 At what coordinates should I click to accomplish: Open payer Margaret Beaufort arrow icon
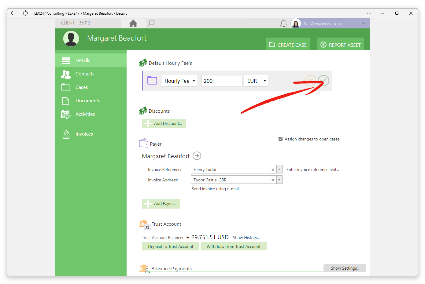[197, 156]
